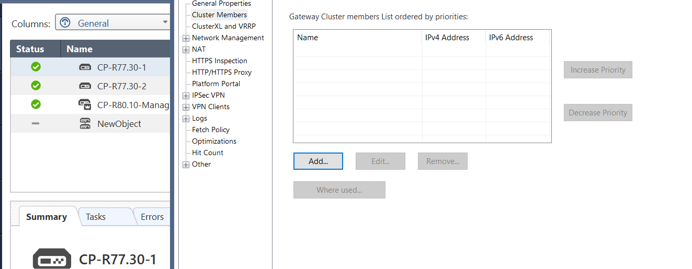
Task: Expand the NAT tree node
Action: pos(186,50)
